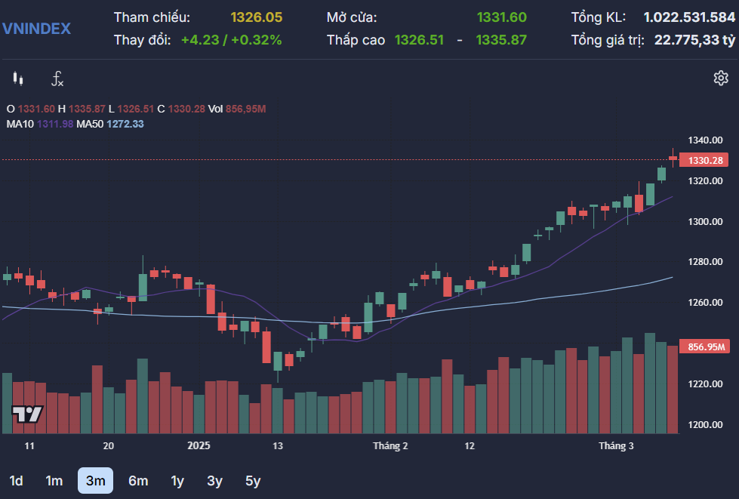This screenshot has height=499, width=739.
Task: Click the 'Tháng 3' time axis label
Action: point(616,446)
